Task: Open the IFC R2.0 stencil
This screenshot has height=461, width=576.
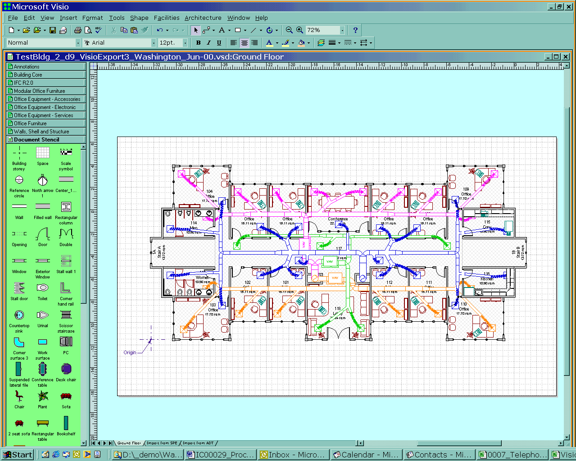Action: [x=46, y=83]
